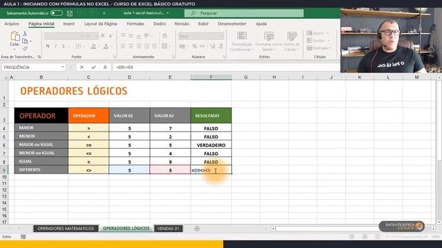Apply top vertical alignment
This screenshot has height=248, width=442.
click(x=123, y=36)
